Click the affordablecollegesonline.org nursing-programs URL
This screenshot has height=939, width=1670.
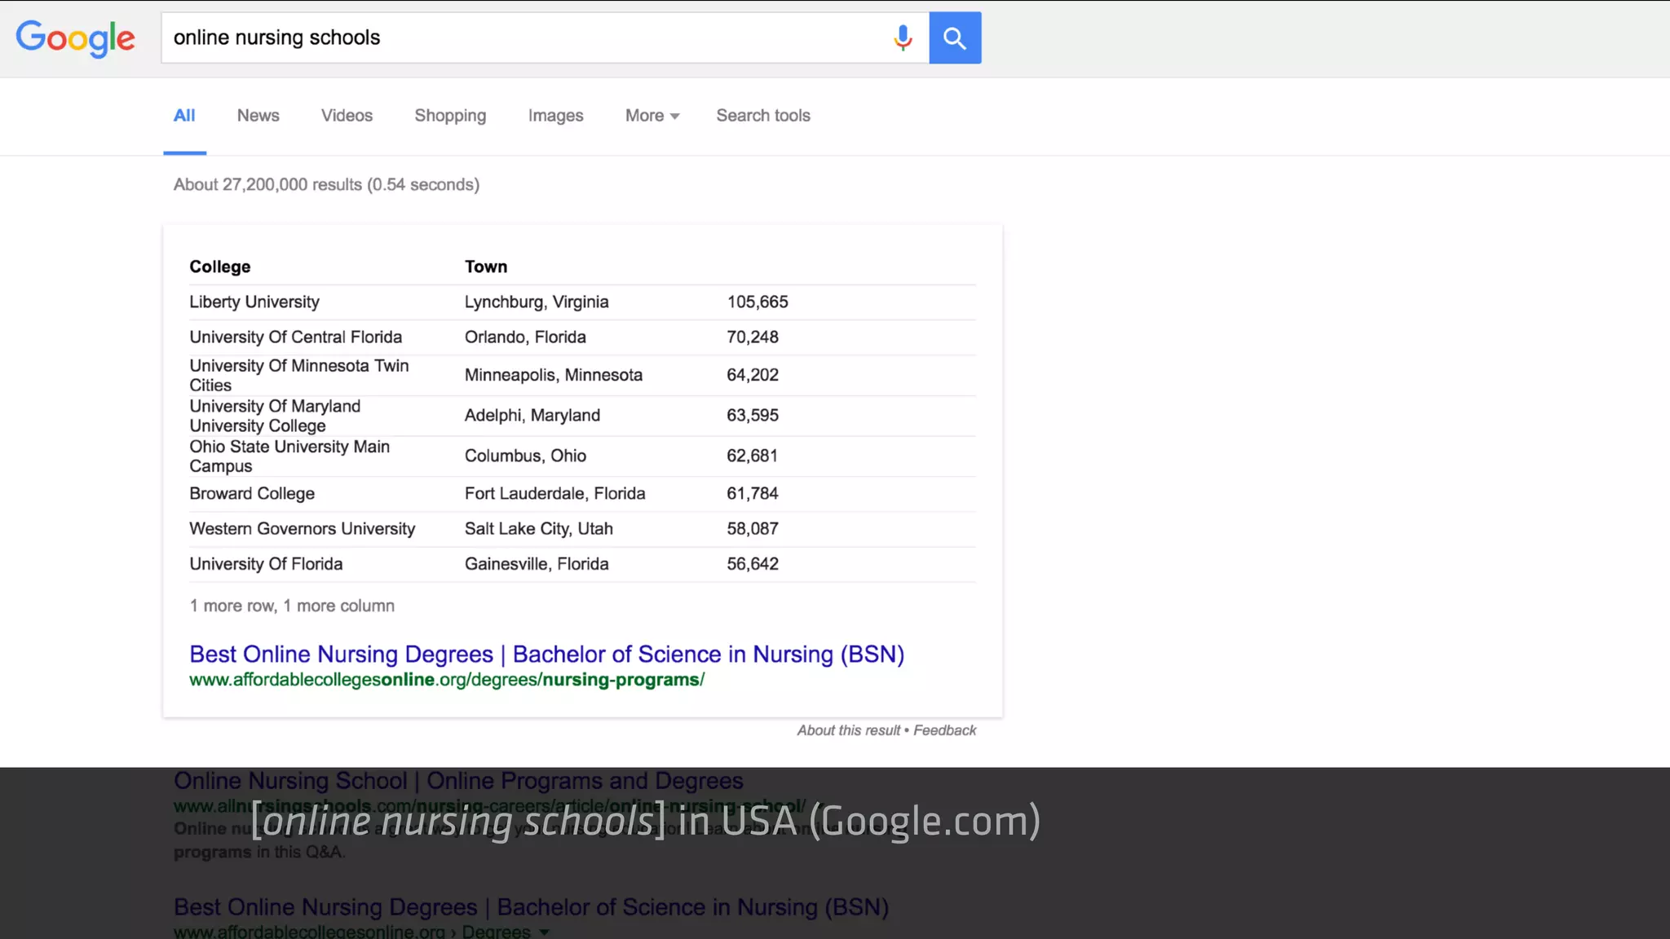pos(447,680)
